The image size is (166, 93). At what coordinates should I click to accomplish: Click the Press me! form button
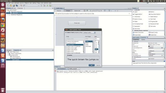coord(77,23)
